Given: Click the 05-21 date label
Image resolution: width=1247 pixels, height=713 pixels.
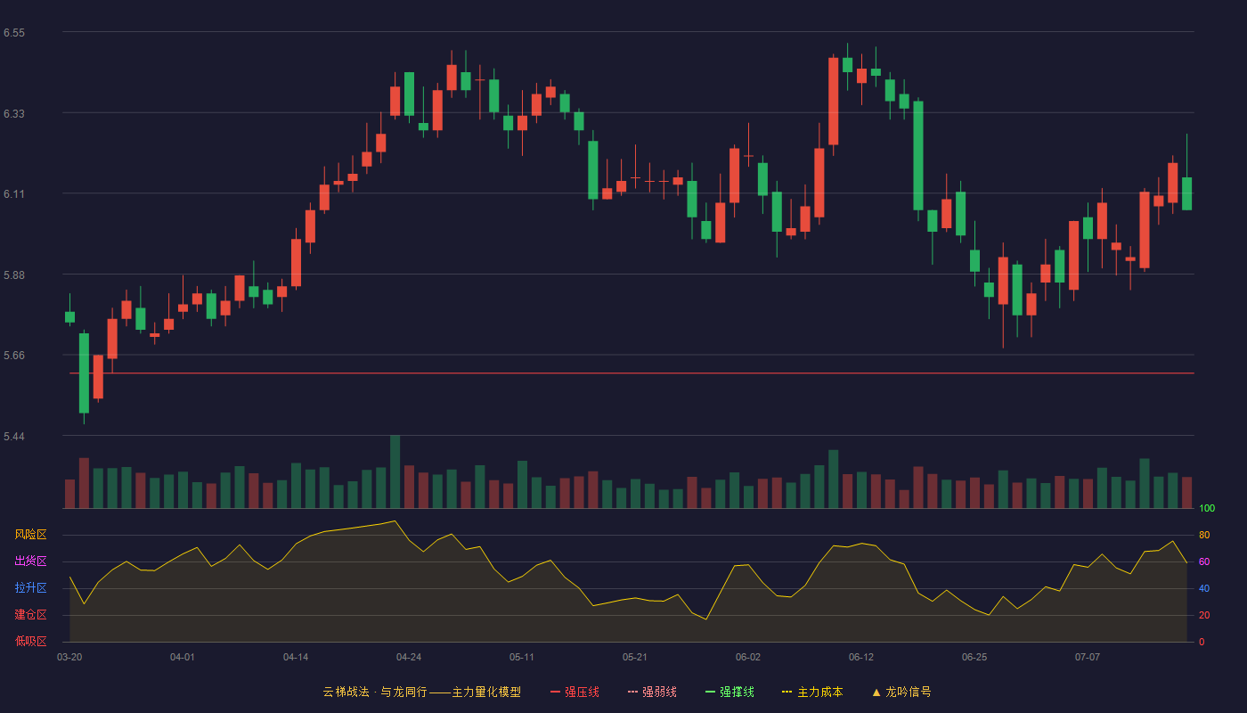Looking at the screenshot, I should pos(635,657).
